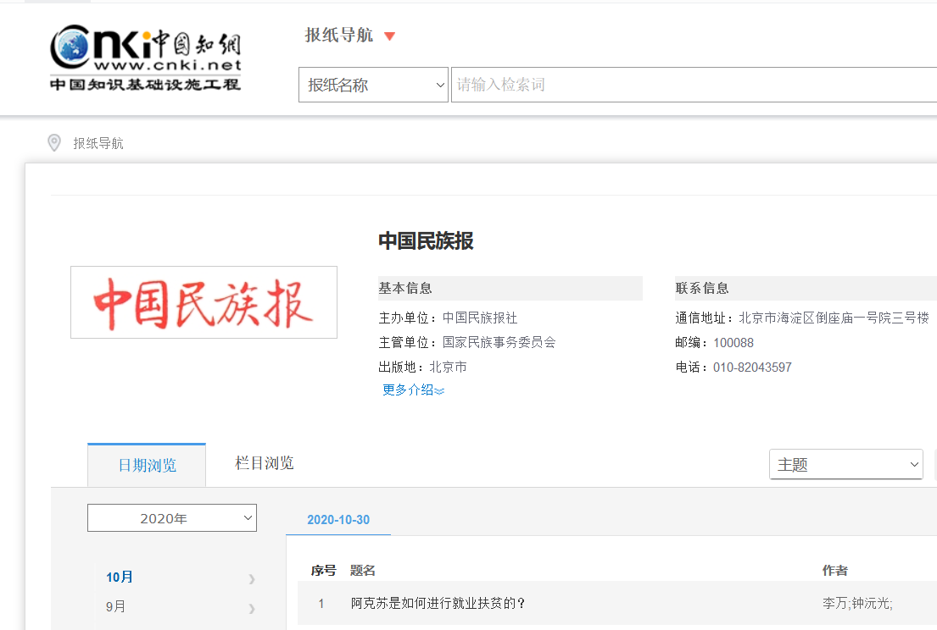
Task: Open the 报纸导航 breadcrumb link
Action: (98, 143)
